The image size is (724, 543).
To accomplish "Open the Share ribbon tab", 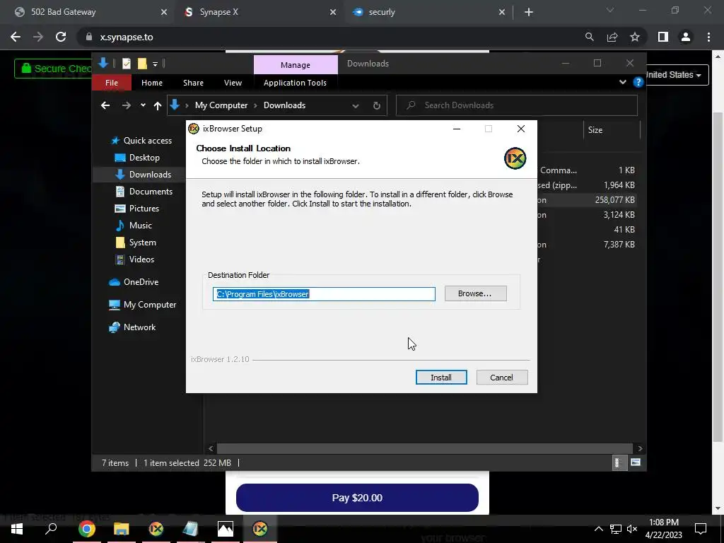I will click(193, 83).
